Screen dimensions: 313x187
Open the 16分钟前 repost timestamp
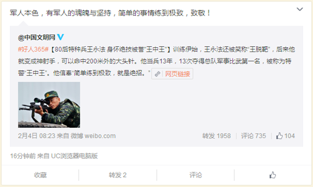tap(23, 156)
